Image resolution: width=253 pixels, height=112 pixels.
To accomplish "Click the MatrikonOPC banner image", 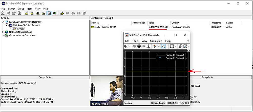I will click(107, 91).
